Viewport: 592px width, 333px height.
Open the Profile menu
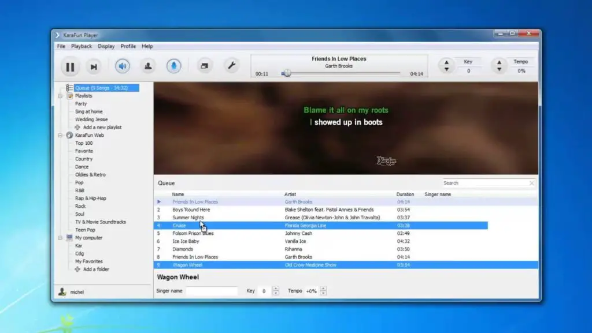pos(128,46)
